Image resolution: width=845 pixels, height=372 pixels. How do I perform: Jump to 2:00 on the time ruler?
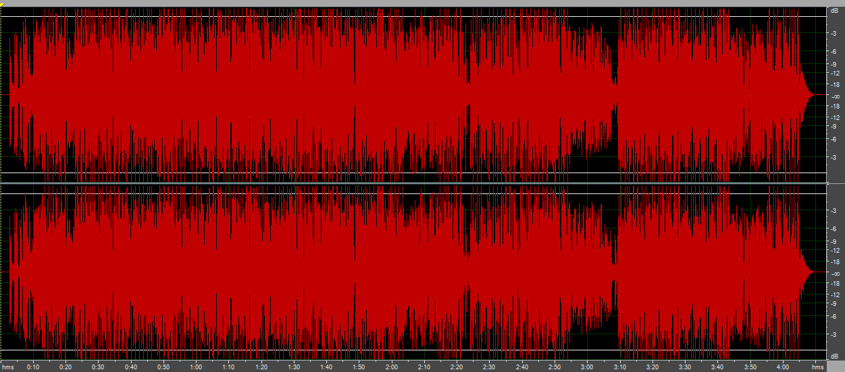pos(392,367)
